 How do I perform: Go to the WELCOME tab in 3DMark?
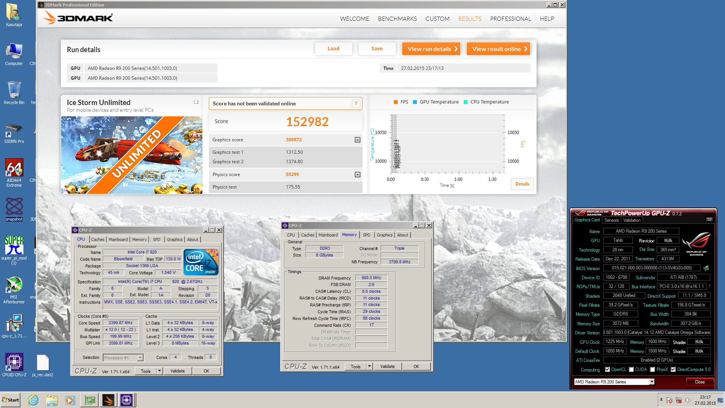pos(355,19)
